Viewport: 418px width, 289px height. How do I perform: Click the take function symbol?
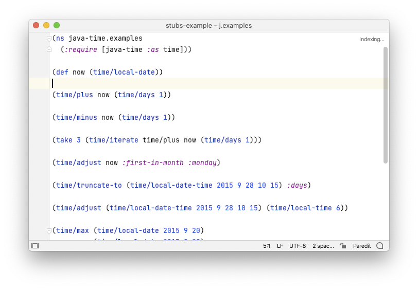coord(64,140)
